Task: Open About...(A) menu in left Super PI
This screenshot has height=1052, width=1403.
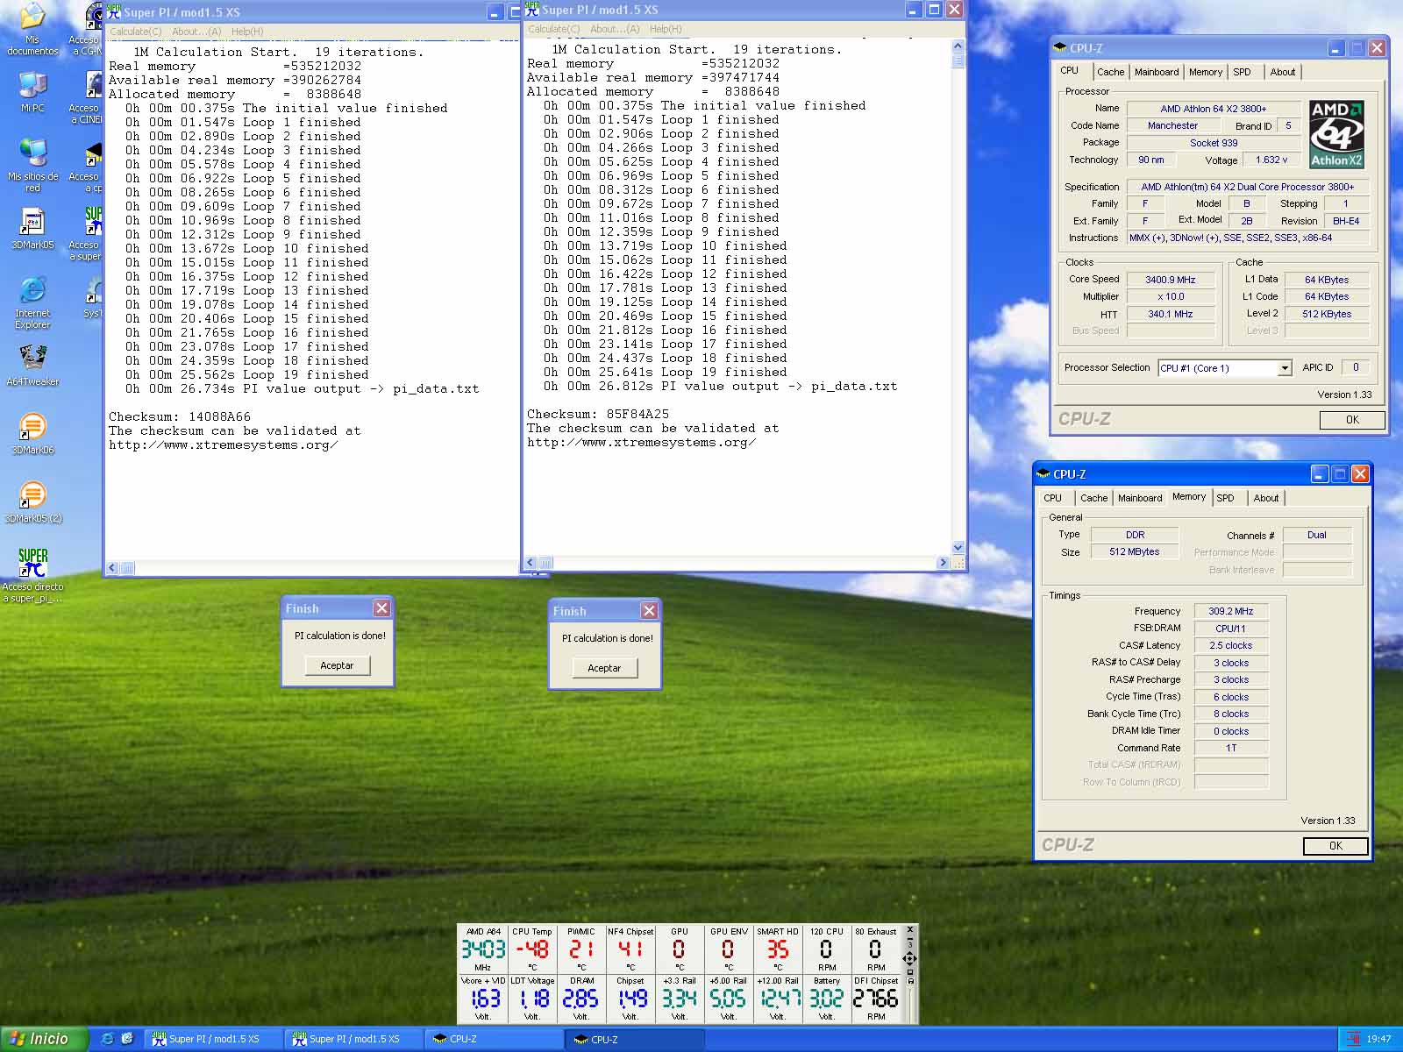Action: [196, 32]
